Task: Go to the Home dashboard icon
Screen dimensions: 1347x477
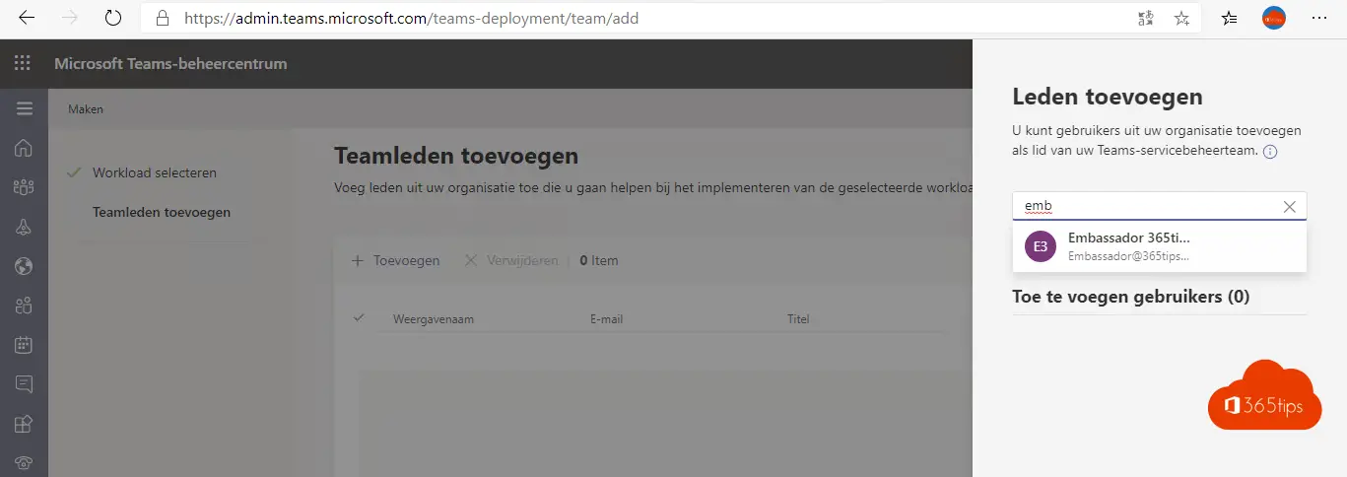Action: [24, 149]
